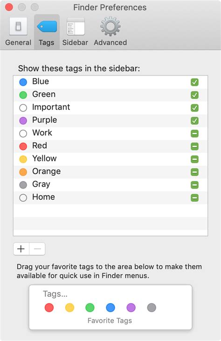Select the Red tag row
Viewport: 221px width, 341px height.
[x=110, y=146]
